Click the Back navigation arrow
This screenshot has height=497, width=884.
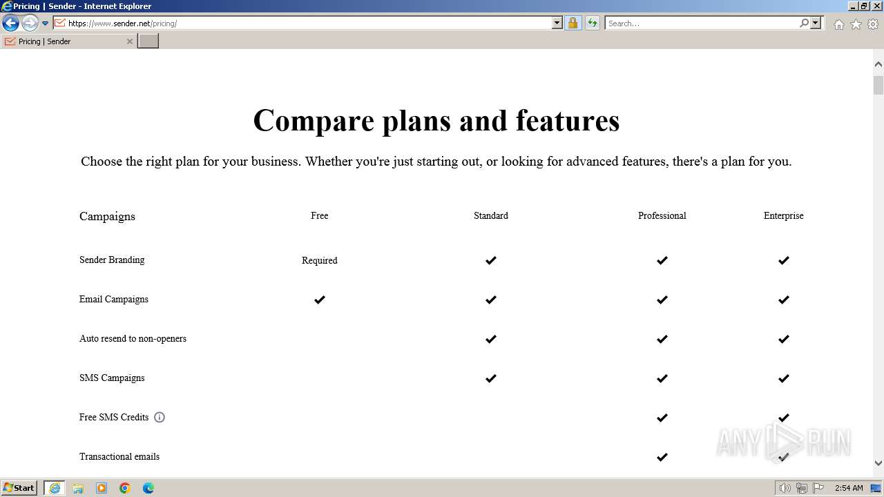[10, 23]
